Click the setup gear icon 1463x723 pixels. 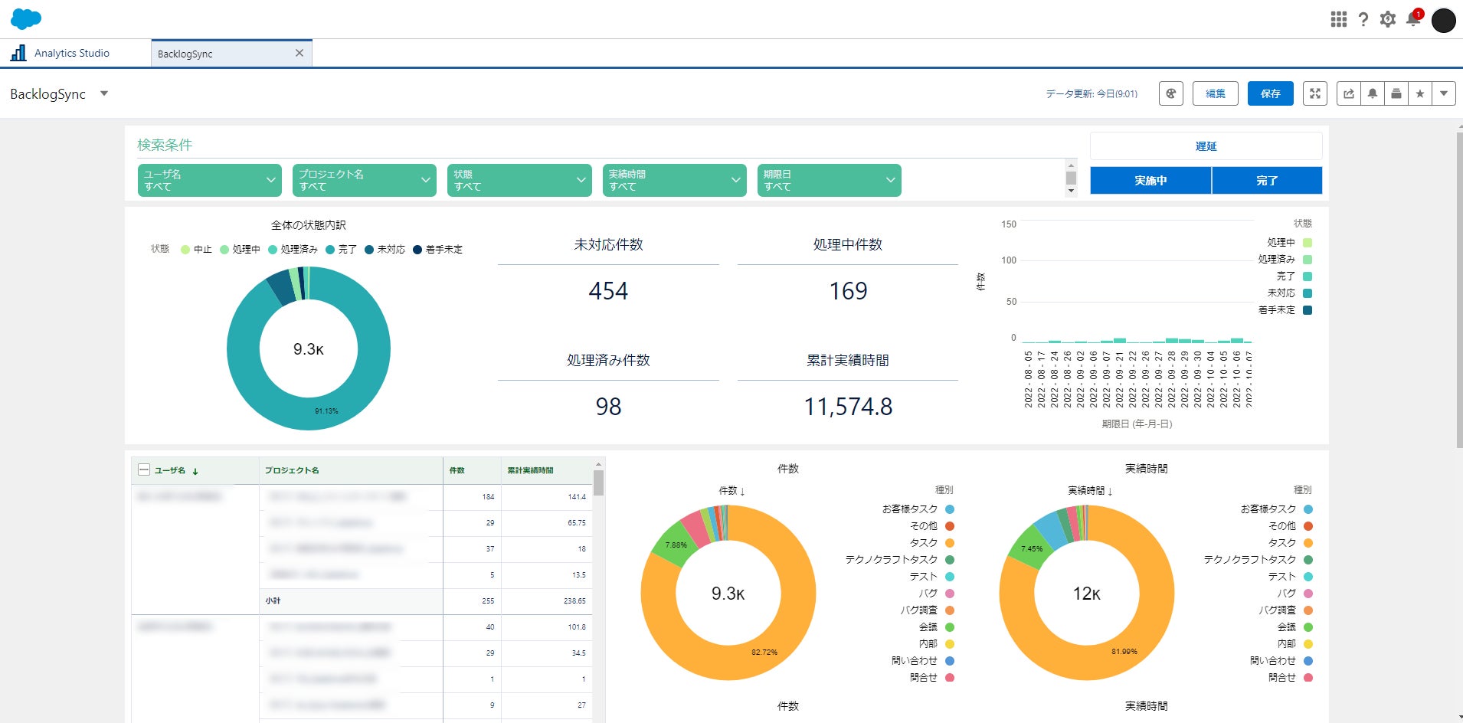(x=1387, y=19)
